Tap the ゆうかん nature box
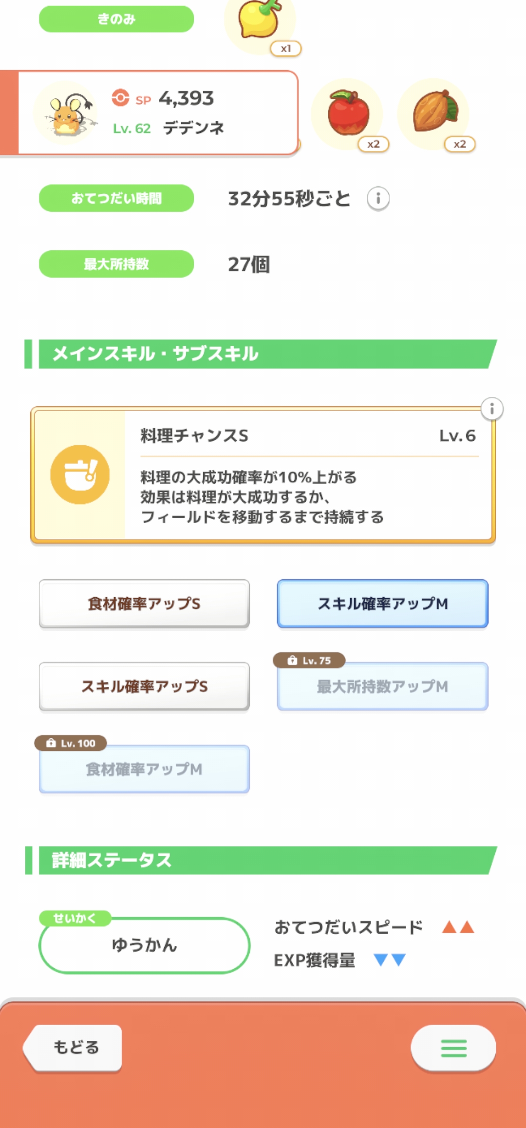The height and width of the screenshot is (1128, 526). 144,945
